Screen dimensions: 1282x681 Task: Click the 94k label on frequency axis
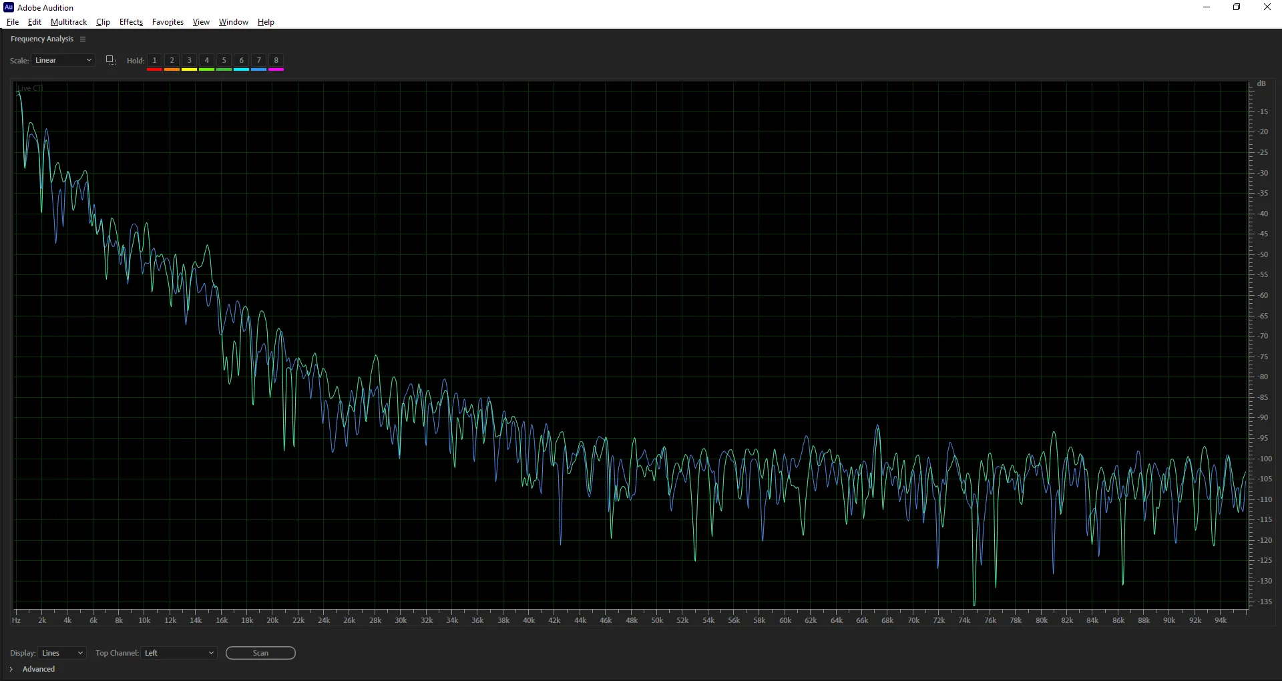point(1221,620)
